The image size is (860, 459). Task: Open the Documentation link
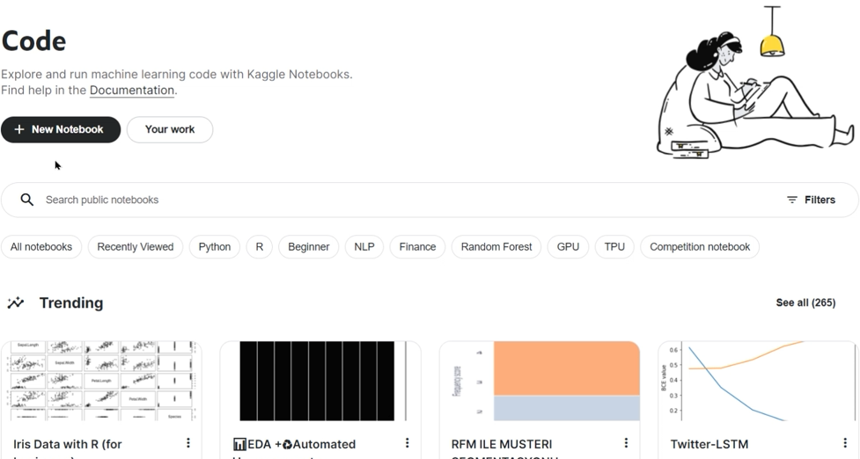click(132, 91)
